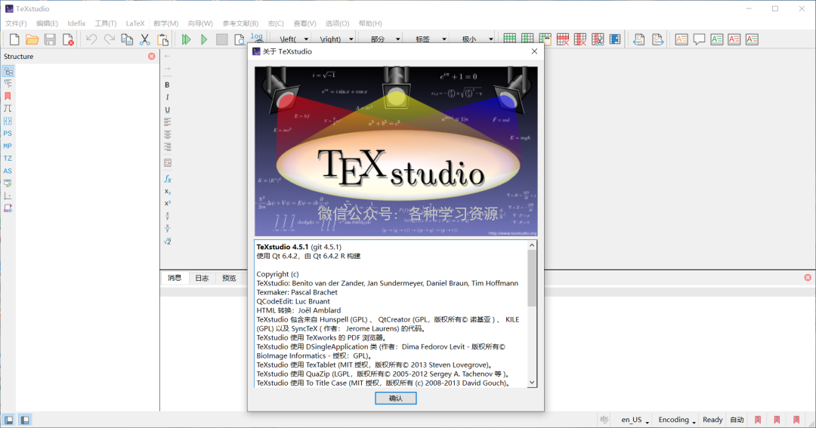Viewport: 816px width, 428px height.
Task: Click the Cut scissors icon
Action: click(x=144, y=39)
